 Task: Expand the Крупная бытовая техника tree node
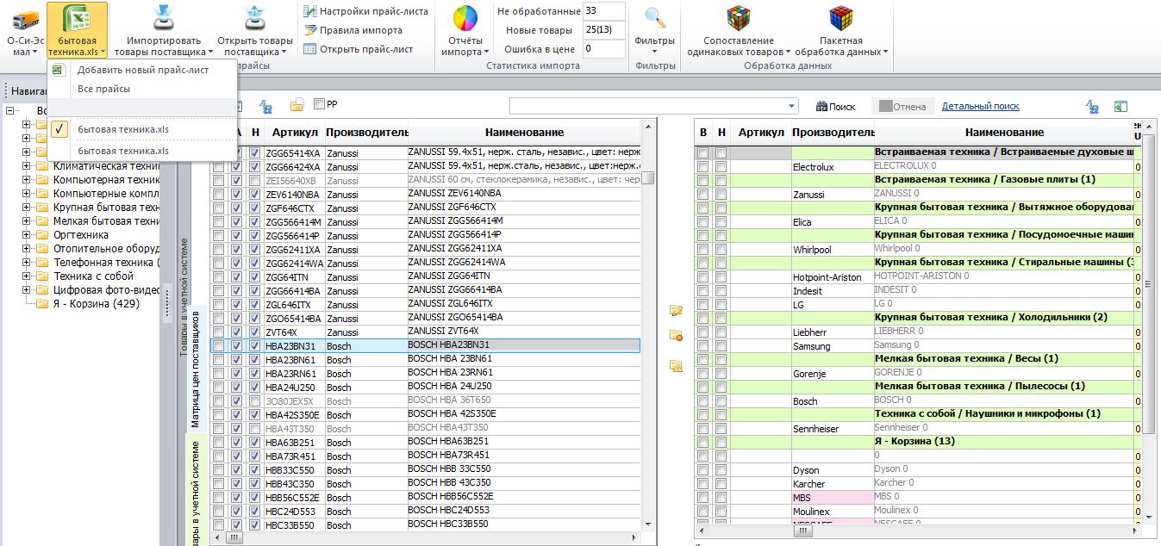click(x=27, y=208)
